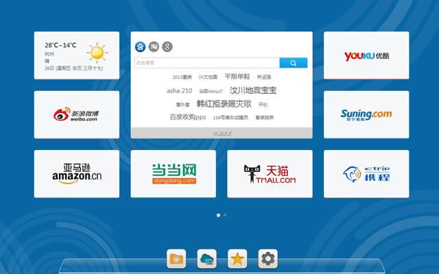Open the Hangzhou weather tile
Viewport: 439px width, 274px height.
tap(76, 55)
